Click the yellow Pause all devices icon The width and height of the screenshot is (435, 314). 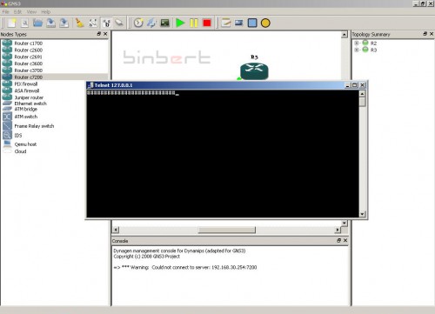tap(194, 23)
